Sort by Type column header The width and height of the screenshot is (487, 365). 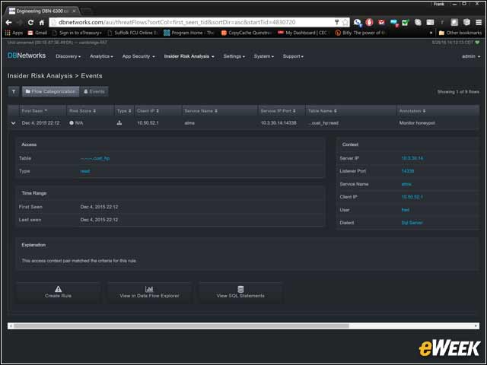[124, 111]
